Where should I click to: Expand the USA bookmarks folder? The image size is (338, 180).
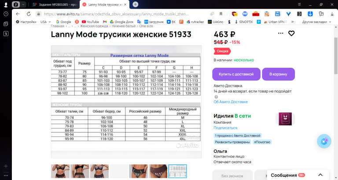click(x=46, y=22)
